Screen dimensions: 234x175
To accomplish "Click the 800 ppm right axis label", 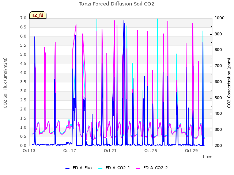I will click(x=218, y=50).
